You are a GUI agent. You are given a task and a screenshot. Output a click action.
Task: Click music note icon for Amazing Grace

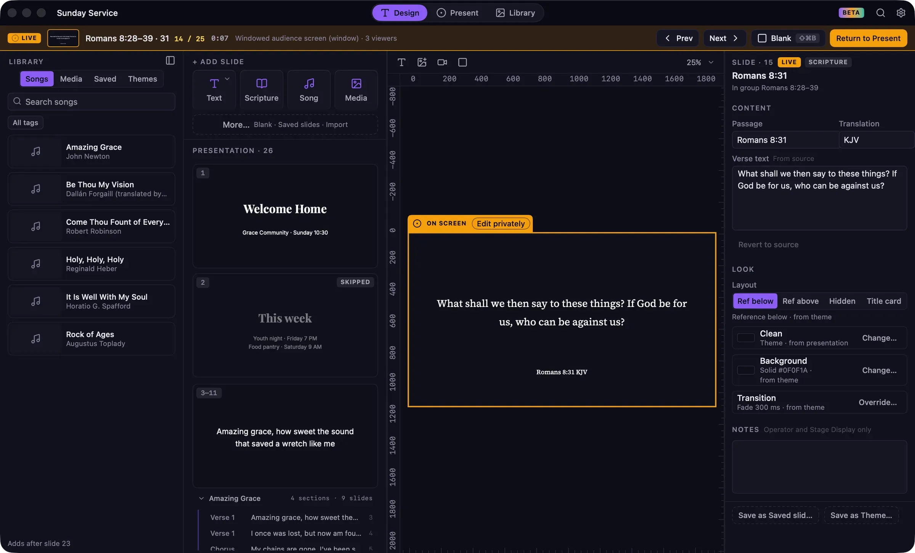[35, 152]
